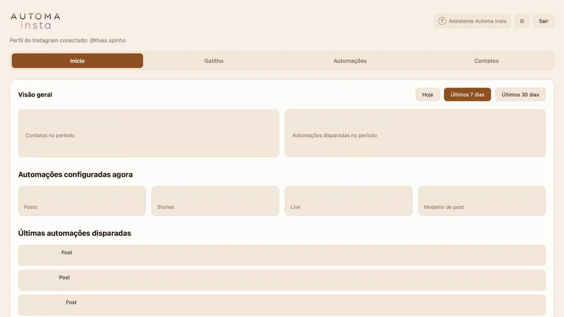Select the Últimos 7 dias filter
This screenshot has height=317, width=564.
(467, 95)
